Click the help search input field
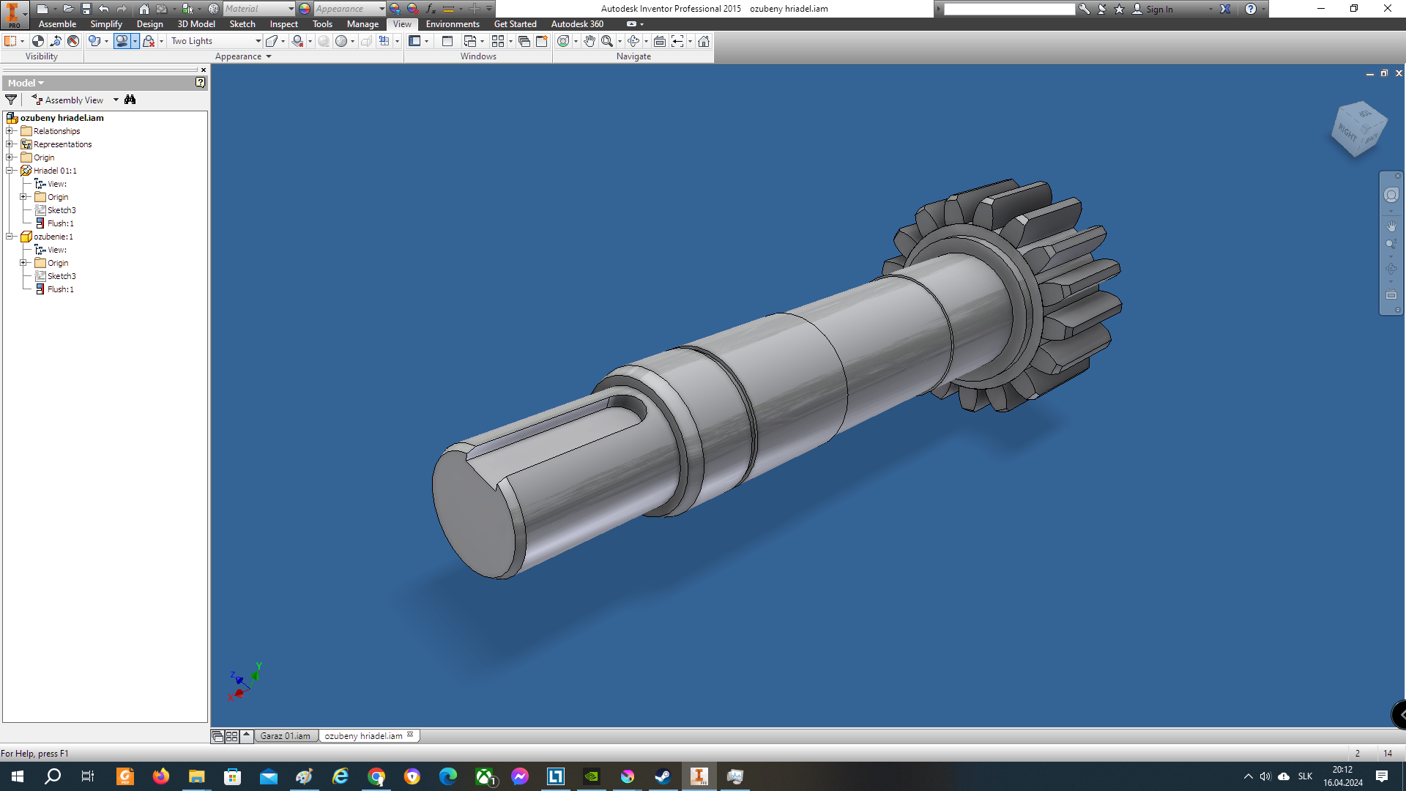1406x791 pixels. pos(1009,9)
